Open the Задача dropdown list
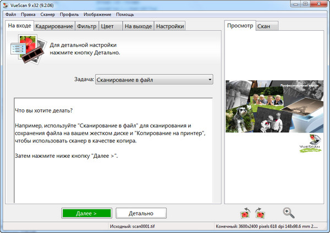This screenshot has height=233, width=330. pos(154,80)
